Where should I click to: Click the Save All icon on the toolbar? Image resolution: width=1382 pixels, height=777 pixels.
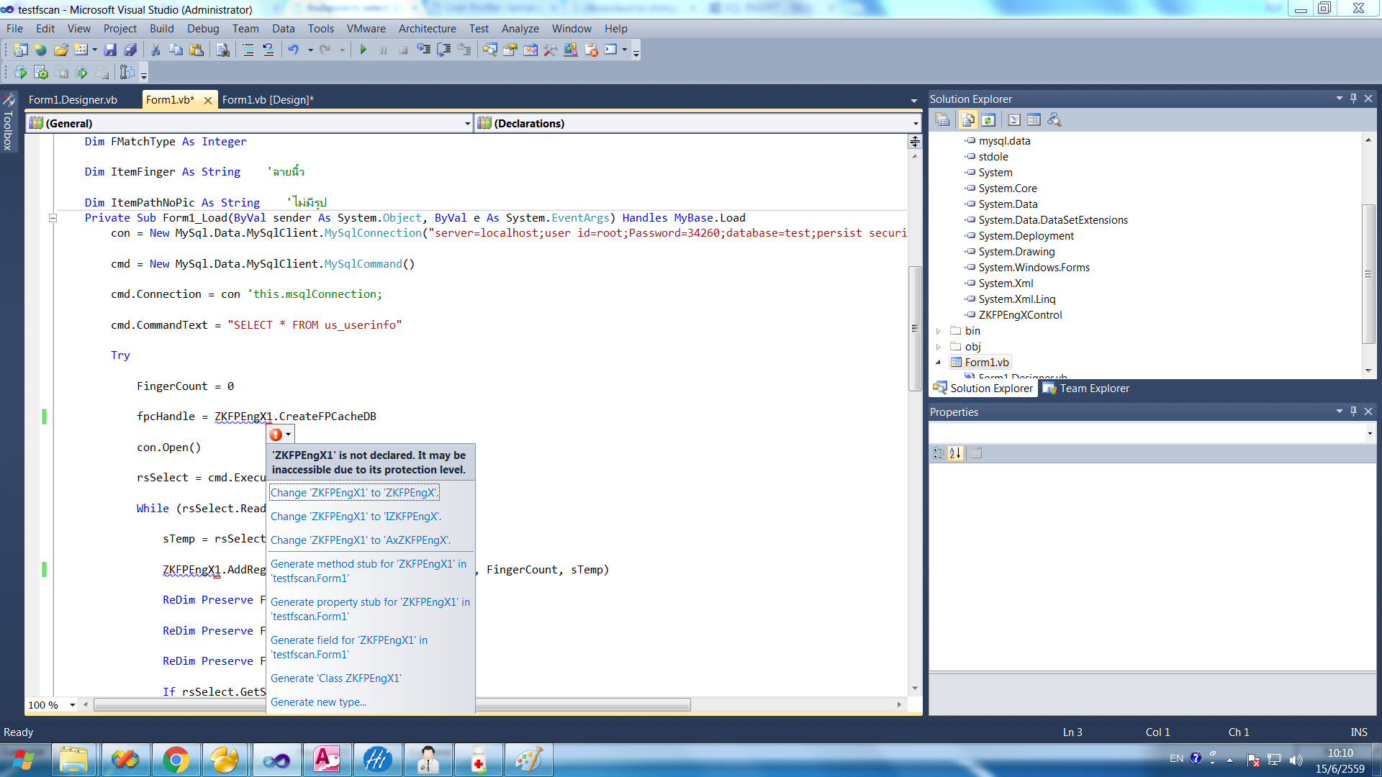(130, 50)
